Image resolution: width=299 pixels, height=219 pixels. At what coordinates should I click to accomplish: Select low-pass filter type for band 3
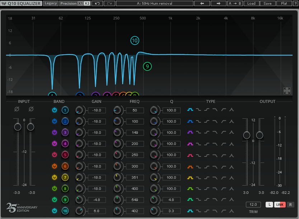point(215,132)
